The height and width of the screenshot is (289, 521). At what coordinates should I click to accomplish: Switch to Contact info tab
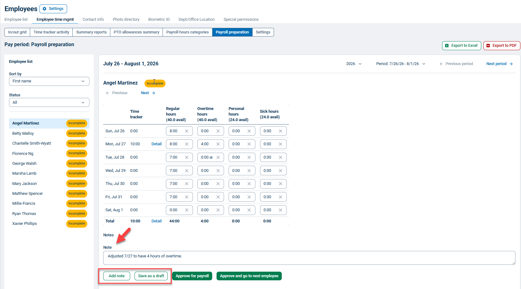(93, 20)
